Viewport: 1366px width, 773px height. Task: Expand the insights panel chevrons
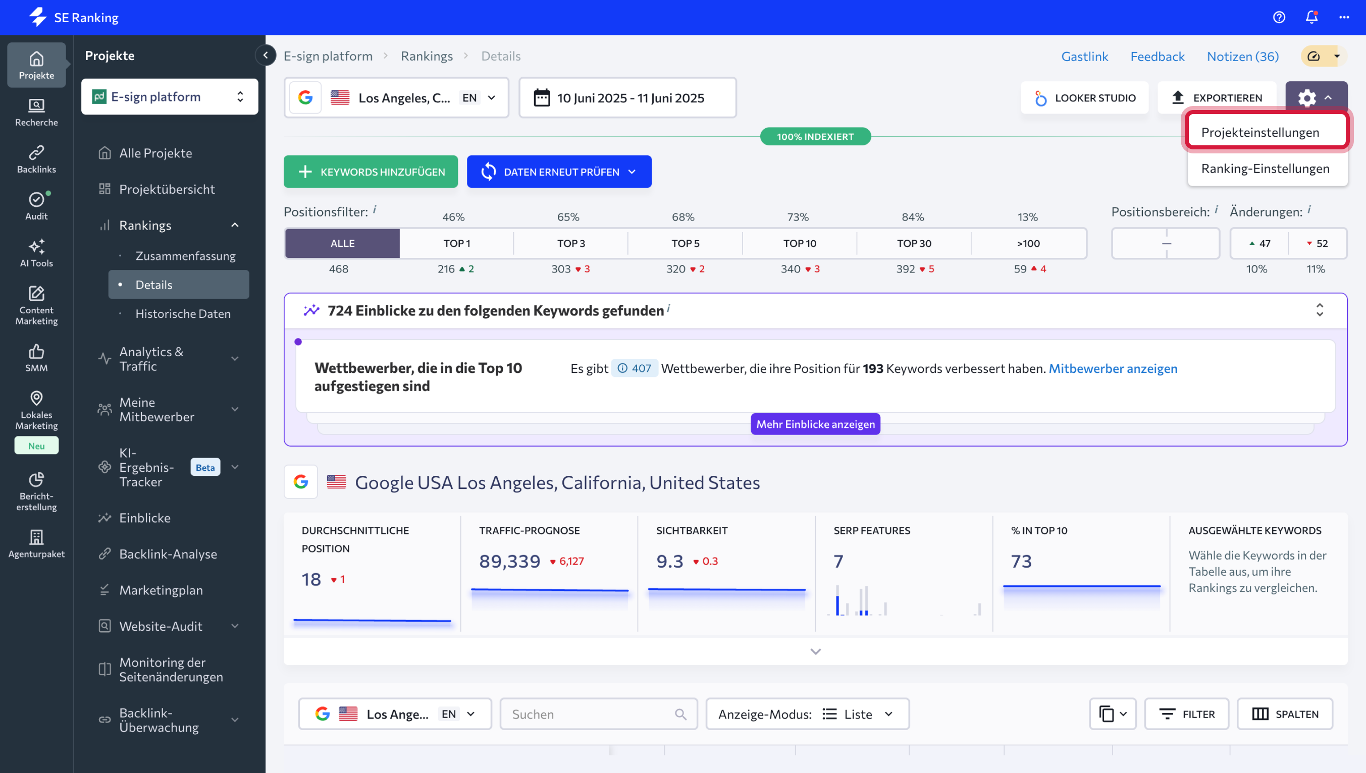pos(1320,310)
